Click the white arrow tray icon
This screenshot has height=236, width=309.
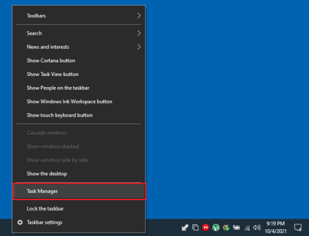click(185, 227)
